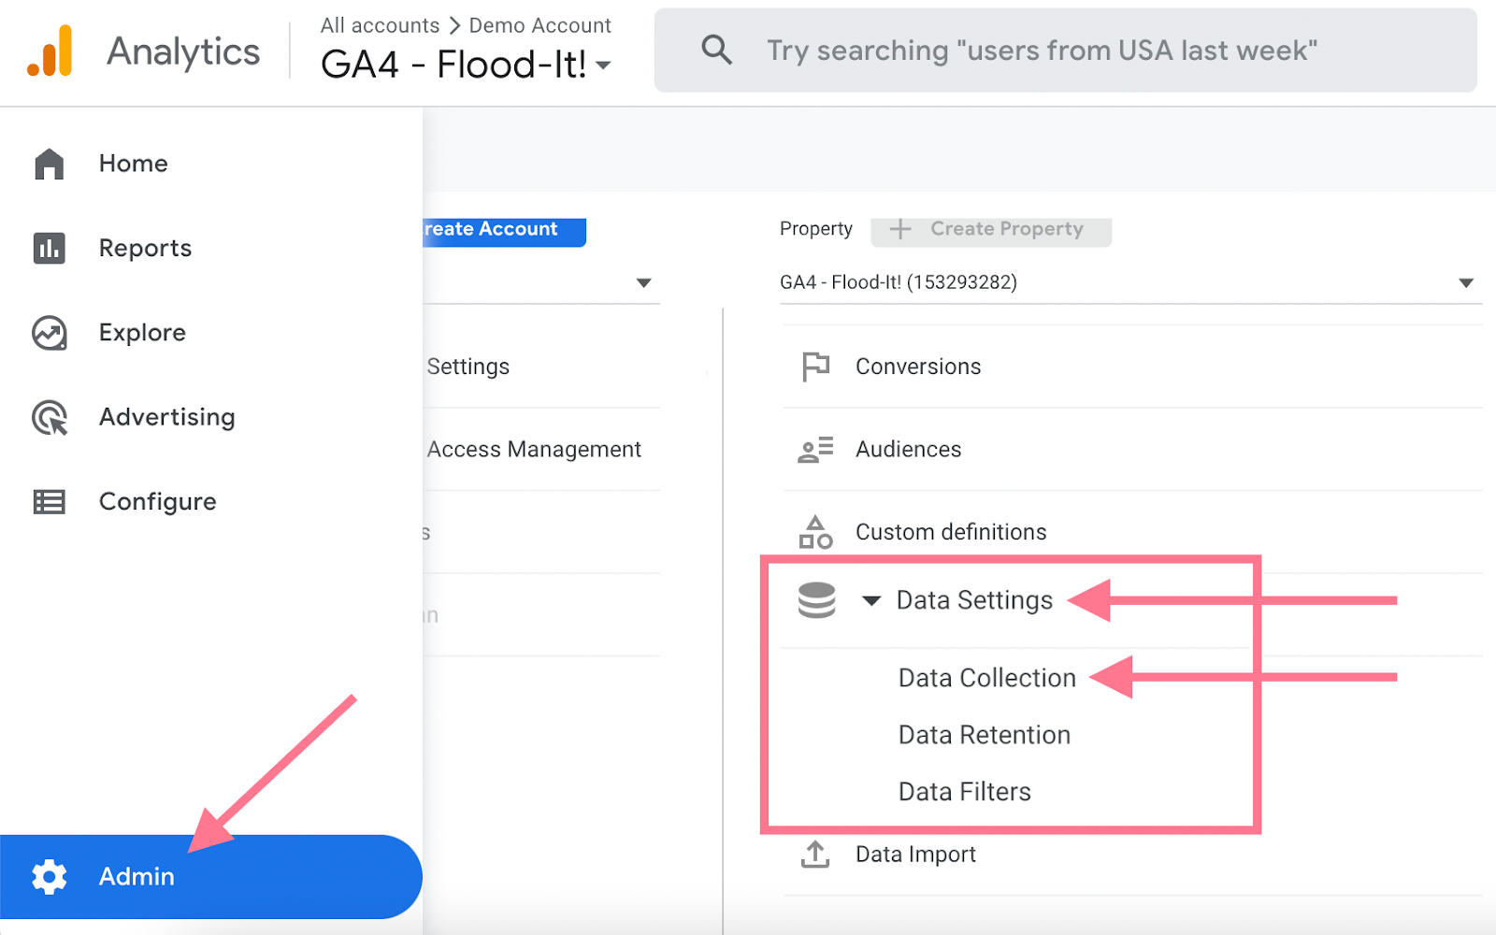Open Reports via the bar-chart icon
The width and height of the screenshot is (1496, 935).
click(48, 248)
